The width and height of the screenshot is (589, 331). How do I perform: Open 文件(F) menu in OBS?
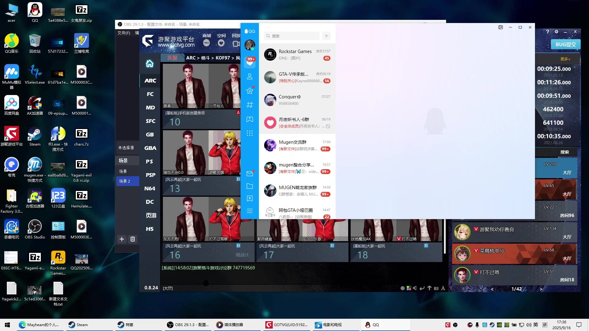[124, 33]
